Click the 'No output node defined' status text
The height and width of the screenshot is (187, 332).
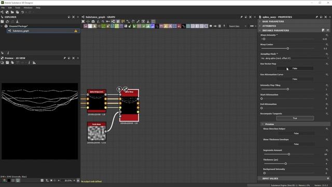click(91, 181)
